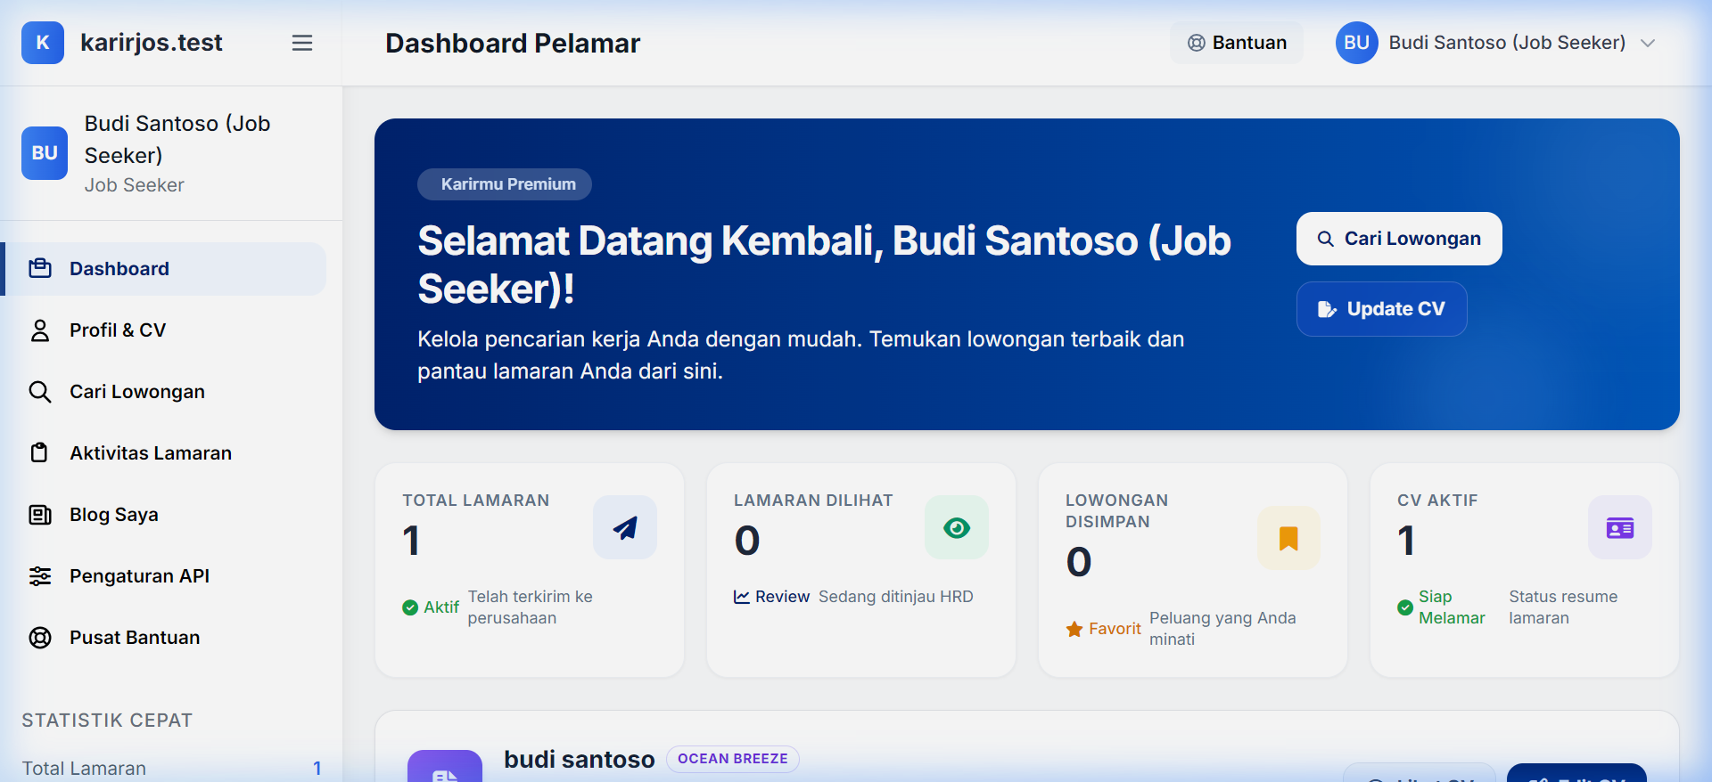Toggle the sidebar hamburger menu
This screenshot has height=782, width=1712.
[x=302, y=43]
